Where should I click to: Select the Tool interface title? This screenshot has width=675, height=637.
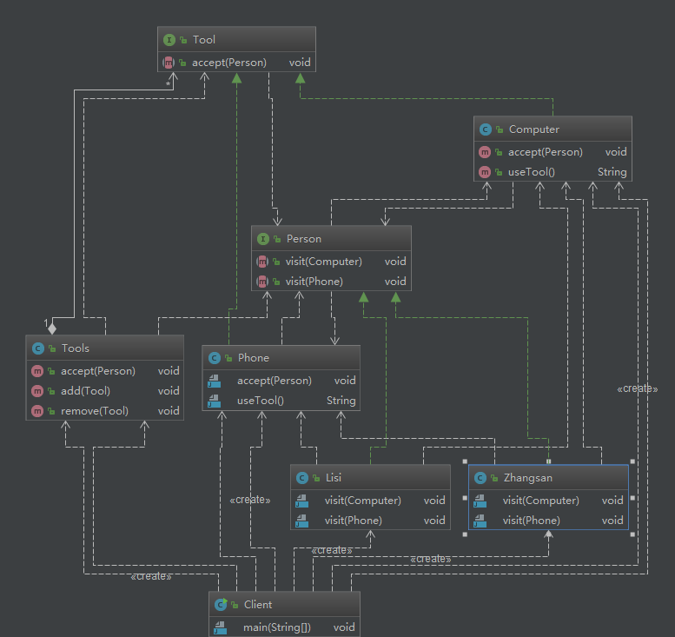(204, 40)
